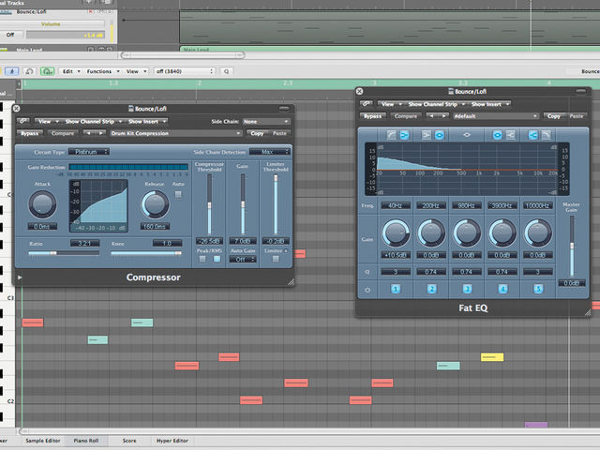The image size is (600, 450).
Task: Toggle Fat EQ band 2 on/off
Action: coord(431,289)
